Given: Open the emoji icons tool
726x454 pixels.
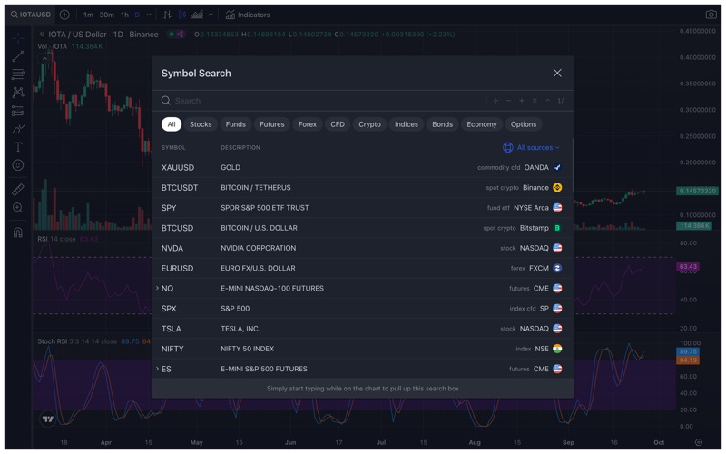Looking at the screenshot, I should tap(17, 165).
